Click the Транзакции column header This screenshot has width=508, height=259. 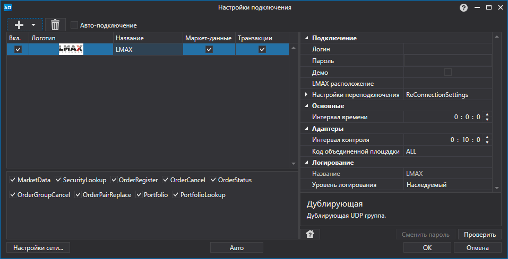click(x=262, y=38)
